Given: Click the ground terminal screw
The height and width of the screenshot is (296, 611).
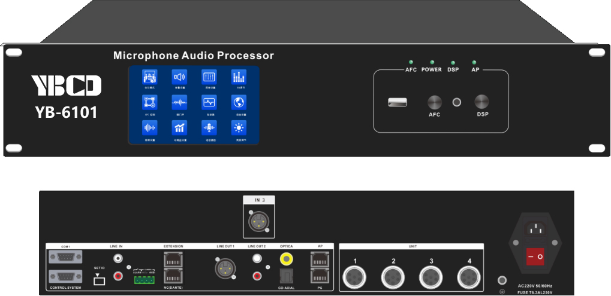Looking at the screenshot, I should [502, 280].
